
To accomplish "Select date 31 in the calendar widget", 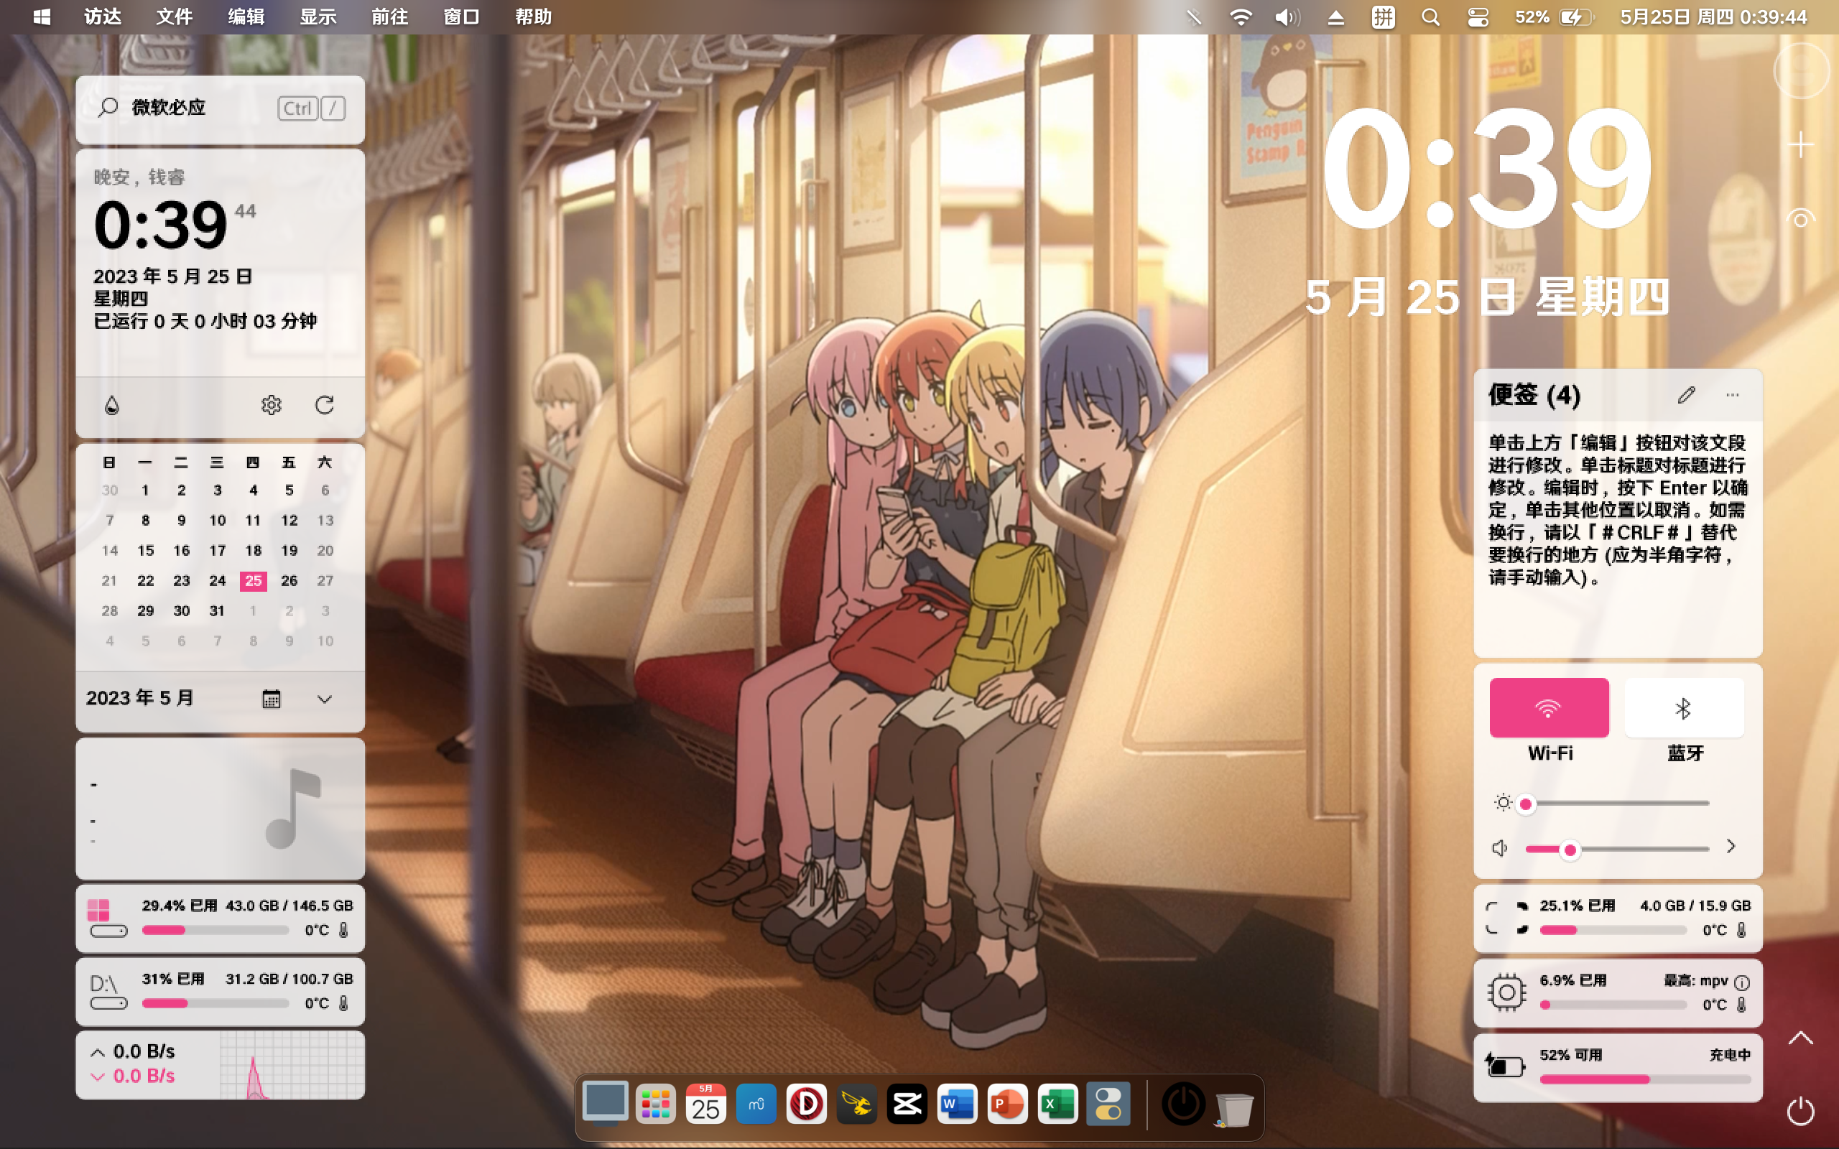I will [216, 611].
